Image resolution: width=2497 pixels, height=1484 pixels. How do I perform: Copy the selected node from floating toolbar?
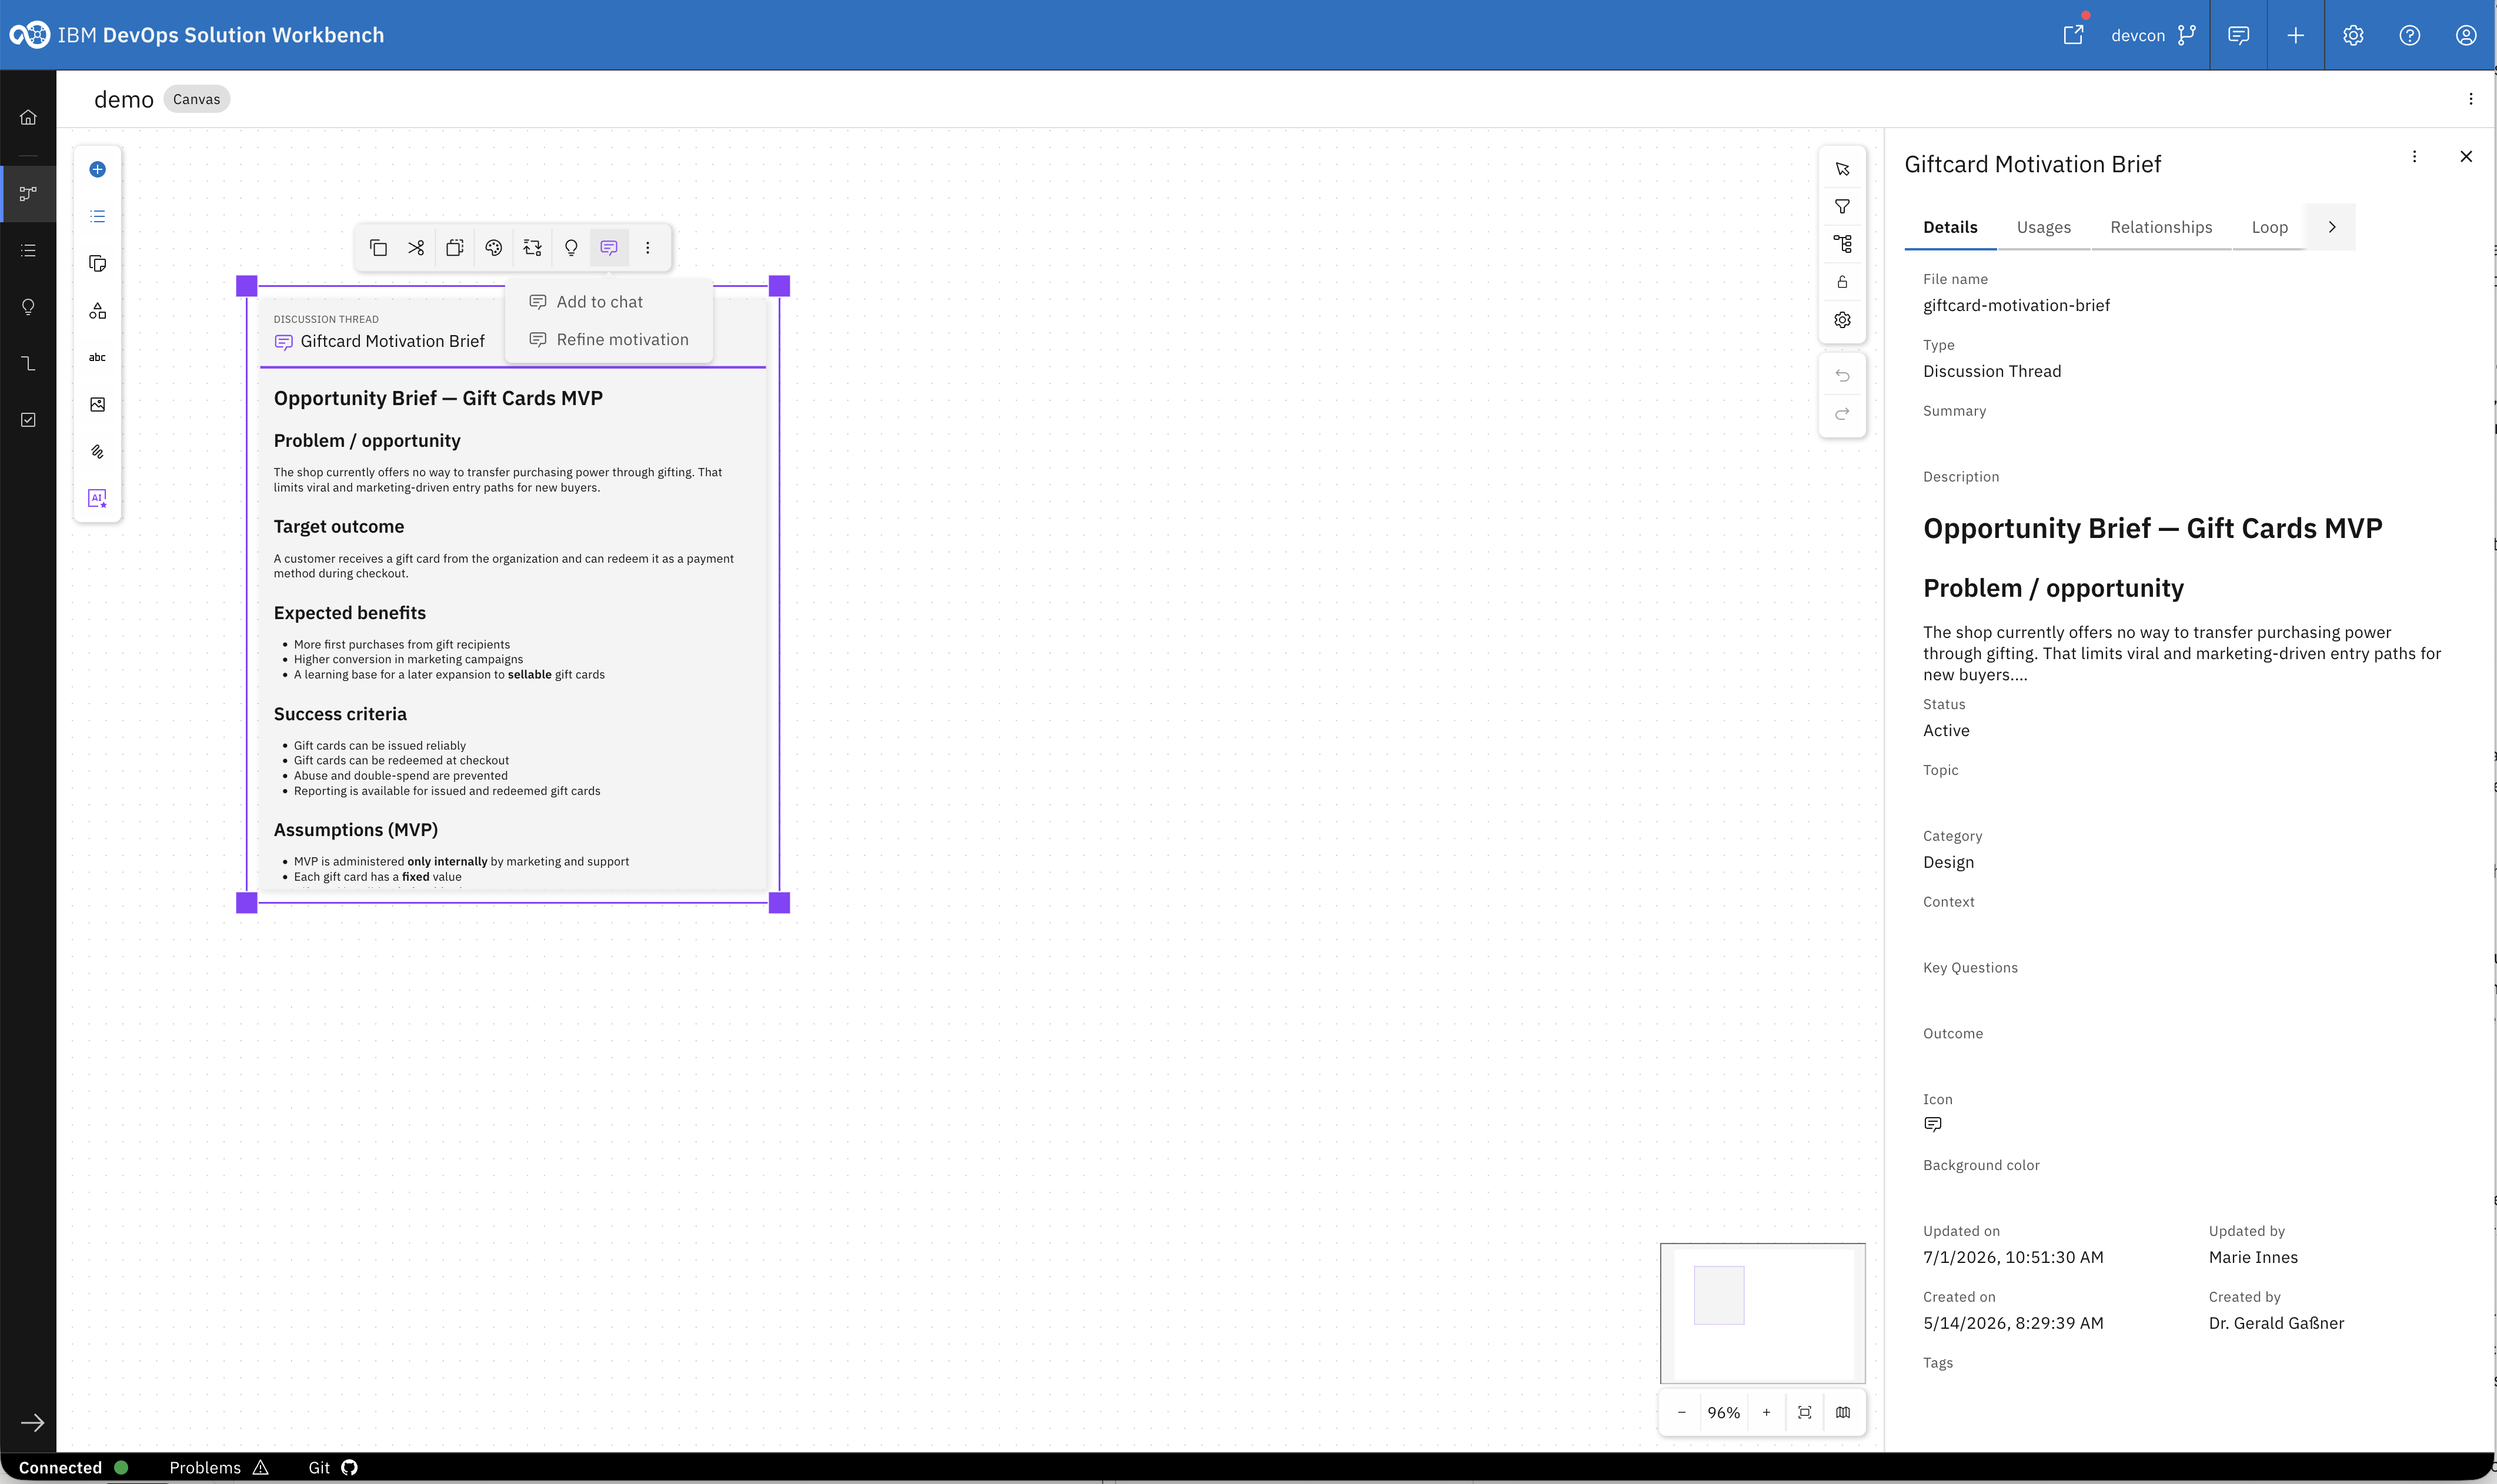point(378,247)
